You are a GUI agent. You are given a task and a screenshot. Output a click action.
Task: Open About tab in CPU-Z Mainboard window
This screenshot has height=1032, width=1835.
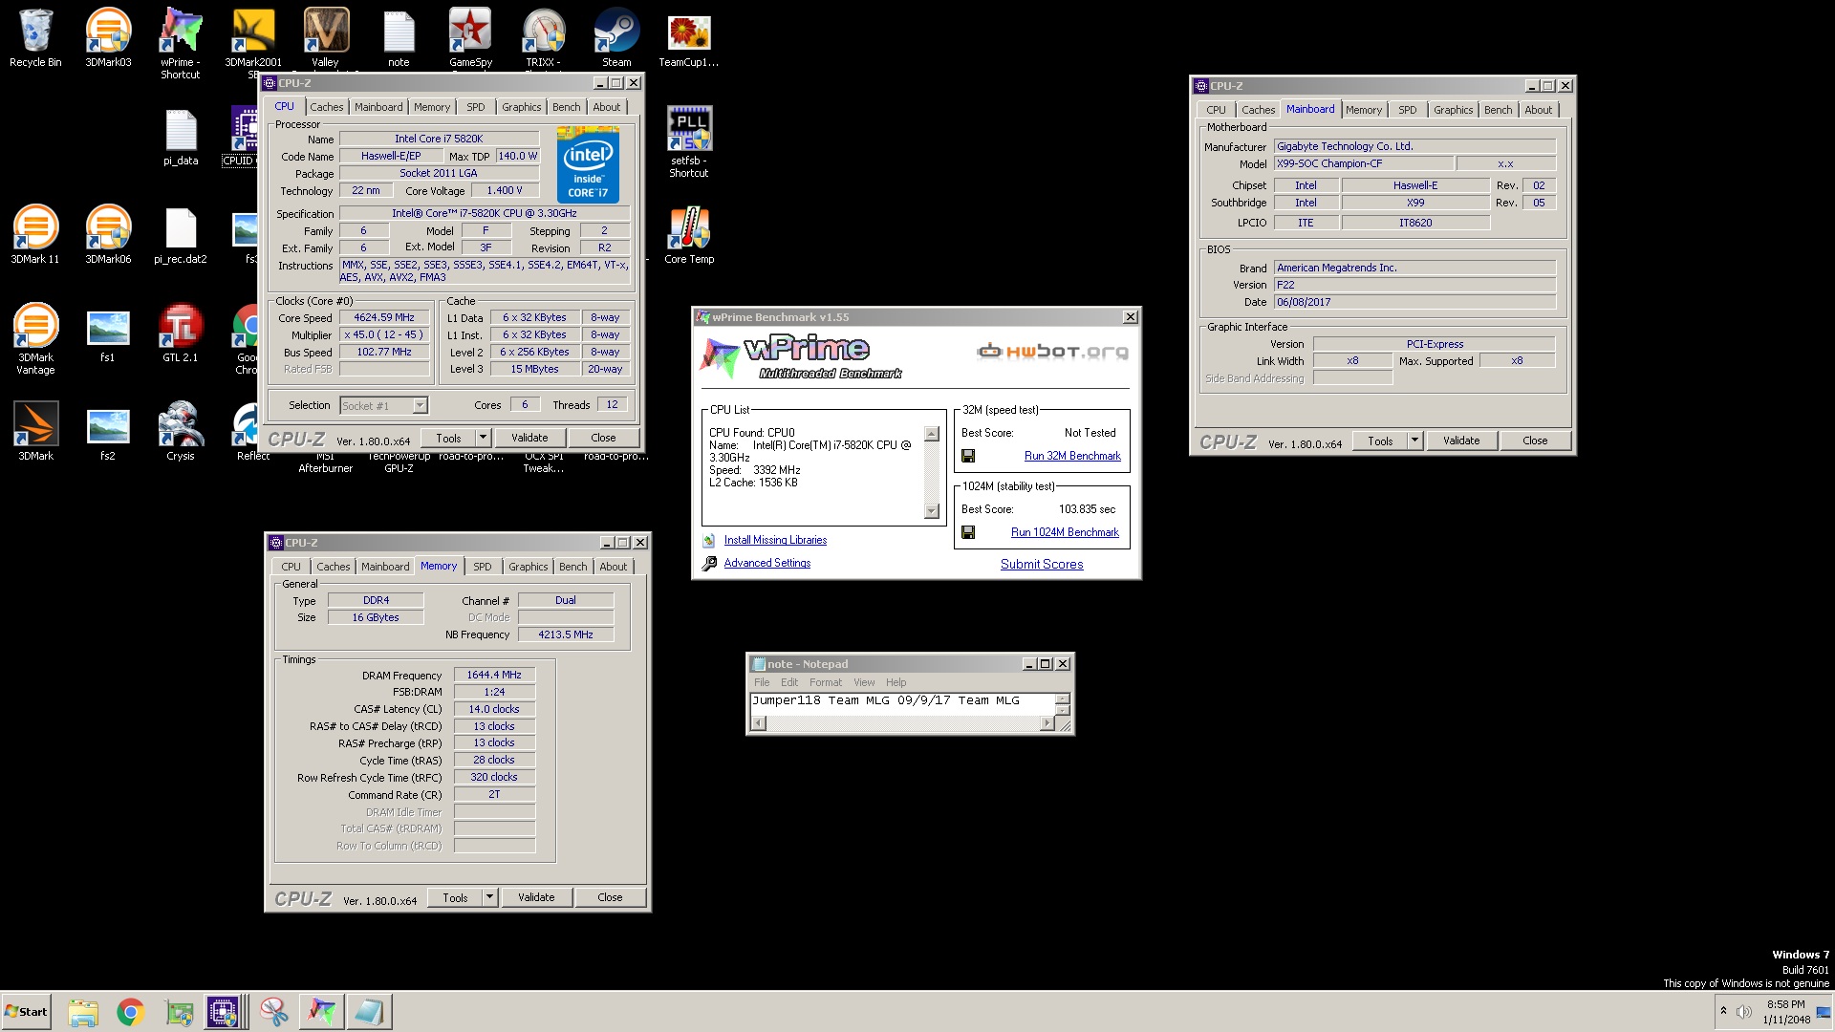pyautogui.click(x=1538, y=110)
